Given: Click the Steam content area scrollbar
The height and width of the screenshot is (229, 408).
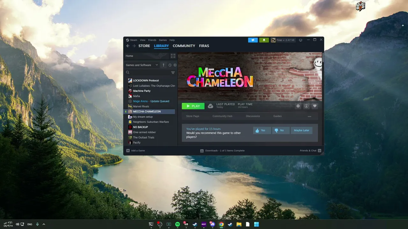Looking at the screenshot, I should pyautogui.click(x=323, y=58).
